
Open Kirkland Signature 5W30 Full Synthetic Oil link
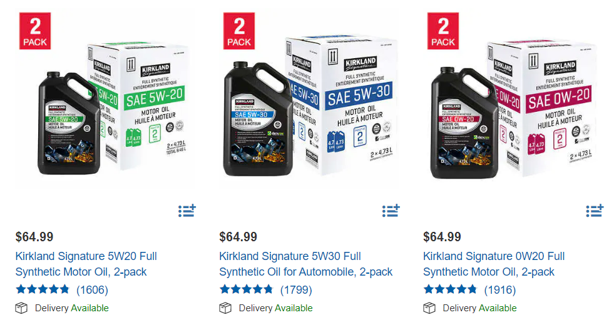point(305,264)
